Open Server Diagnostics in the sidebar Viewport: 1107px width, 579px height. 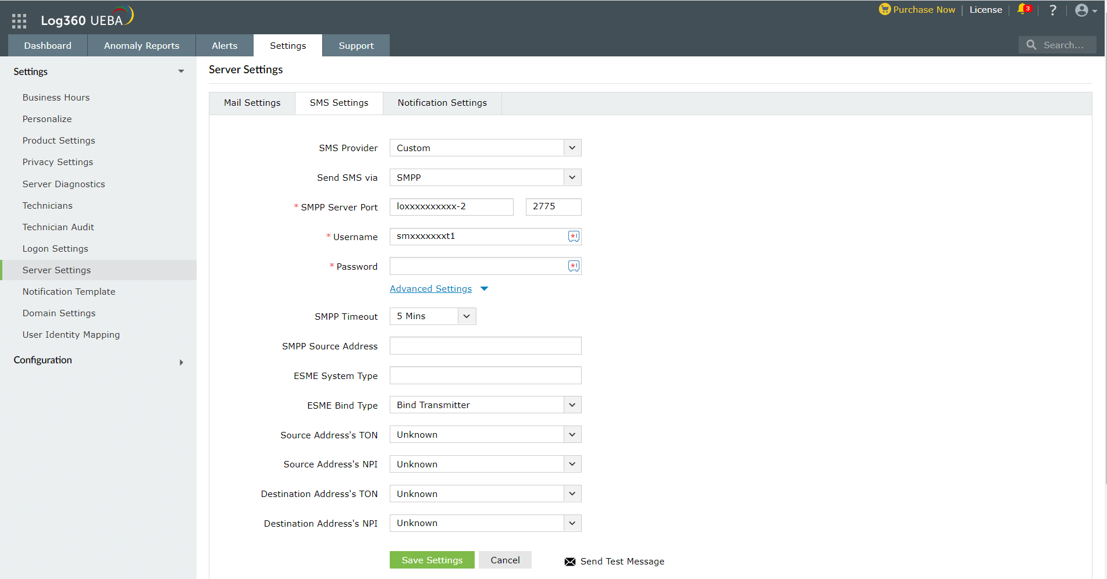click(x=63, y=184)
